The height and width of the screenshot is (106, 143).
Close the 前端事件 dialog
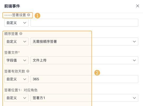(138, 6)
